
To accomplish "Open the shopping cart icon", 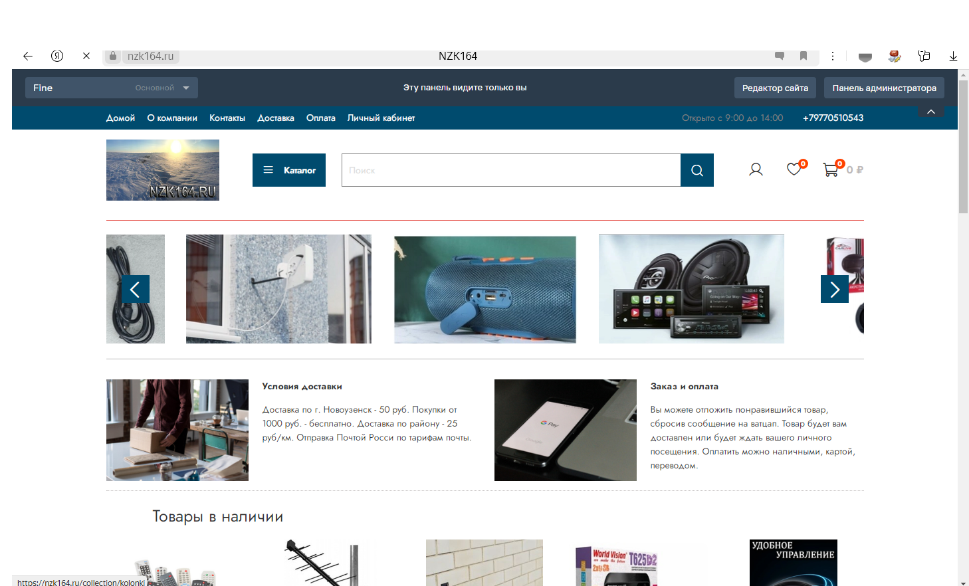I will point(831,169).
